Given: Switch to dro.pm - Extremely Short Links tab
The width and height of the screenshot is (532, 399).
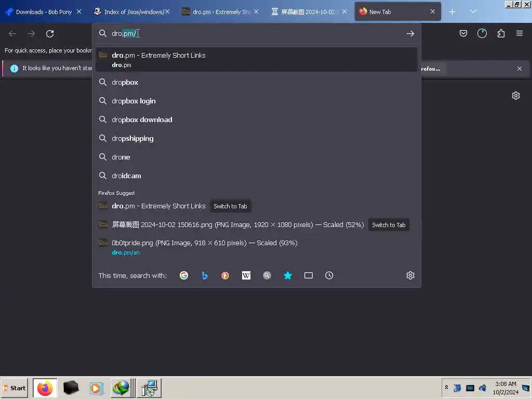Looking at the screenshot, I should (220, 12).
